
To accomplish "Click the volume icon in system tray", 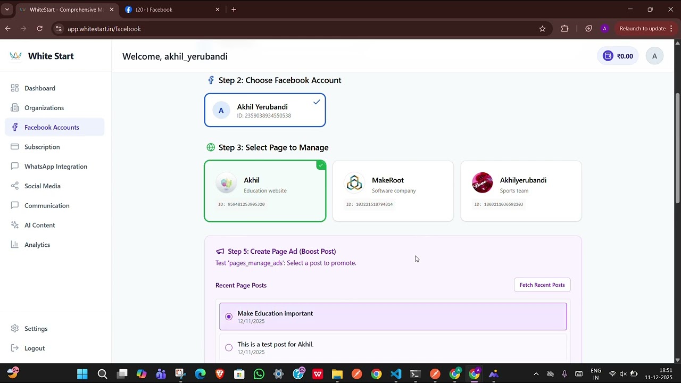I will (622, 374).
